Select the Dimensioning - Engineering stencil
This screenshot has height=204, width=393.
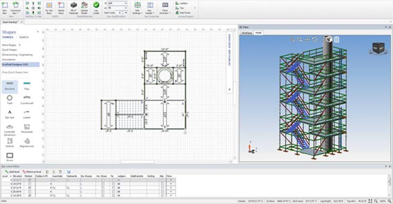coord(18,55)
